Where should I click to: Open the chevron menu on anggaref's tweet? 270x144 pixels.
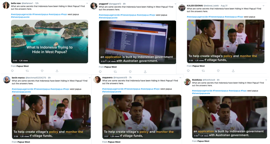point(175,4)
